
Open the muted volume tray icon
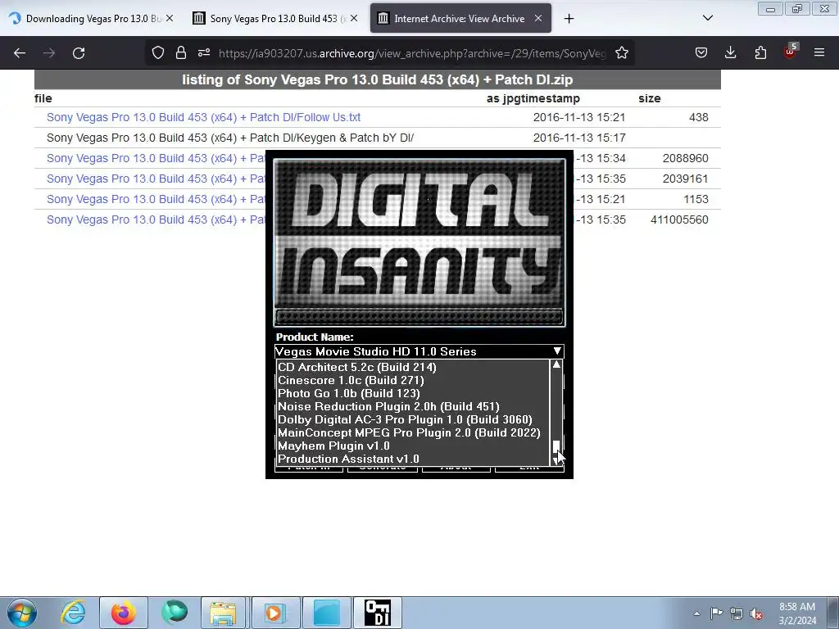pos(756,613)
